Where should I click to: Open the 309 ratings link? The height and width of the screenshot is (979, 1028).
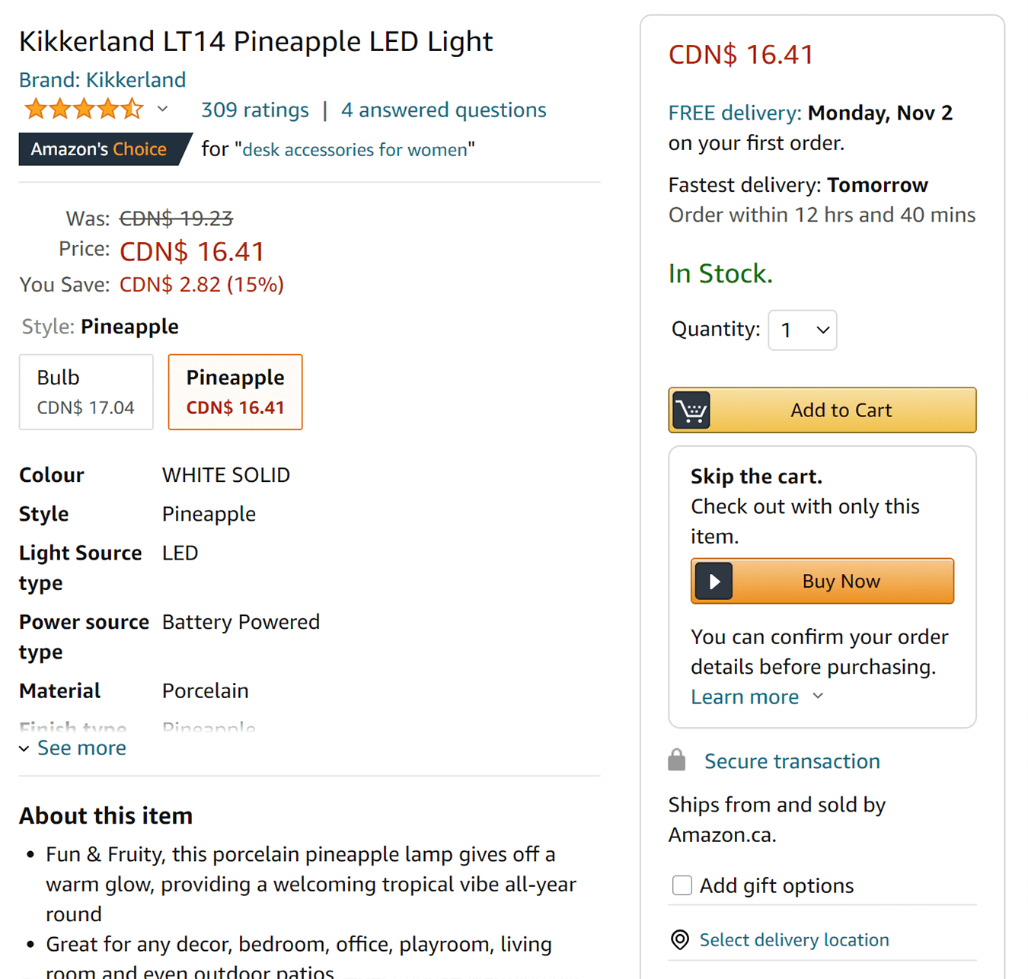click(x=255, y=110)
